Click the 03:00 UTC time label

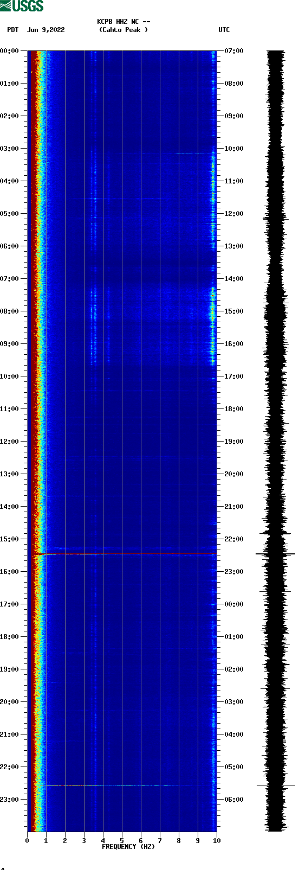(x=234, y=702)
